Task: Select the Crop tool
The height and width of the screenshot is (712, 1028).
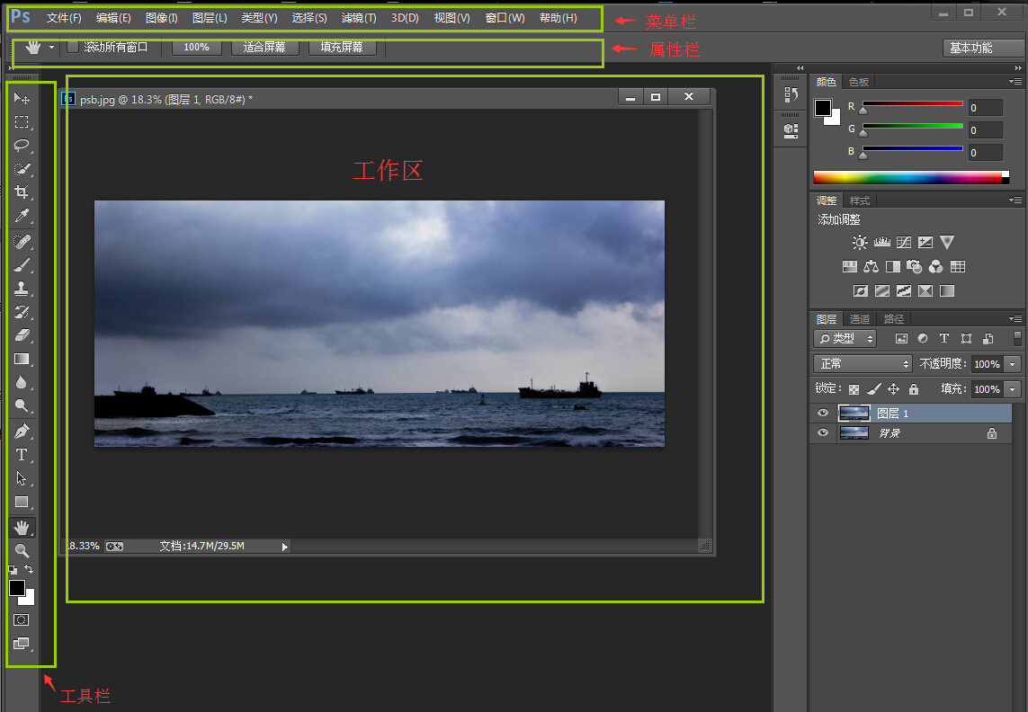Action: point(22,192)
